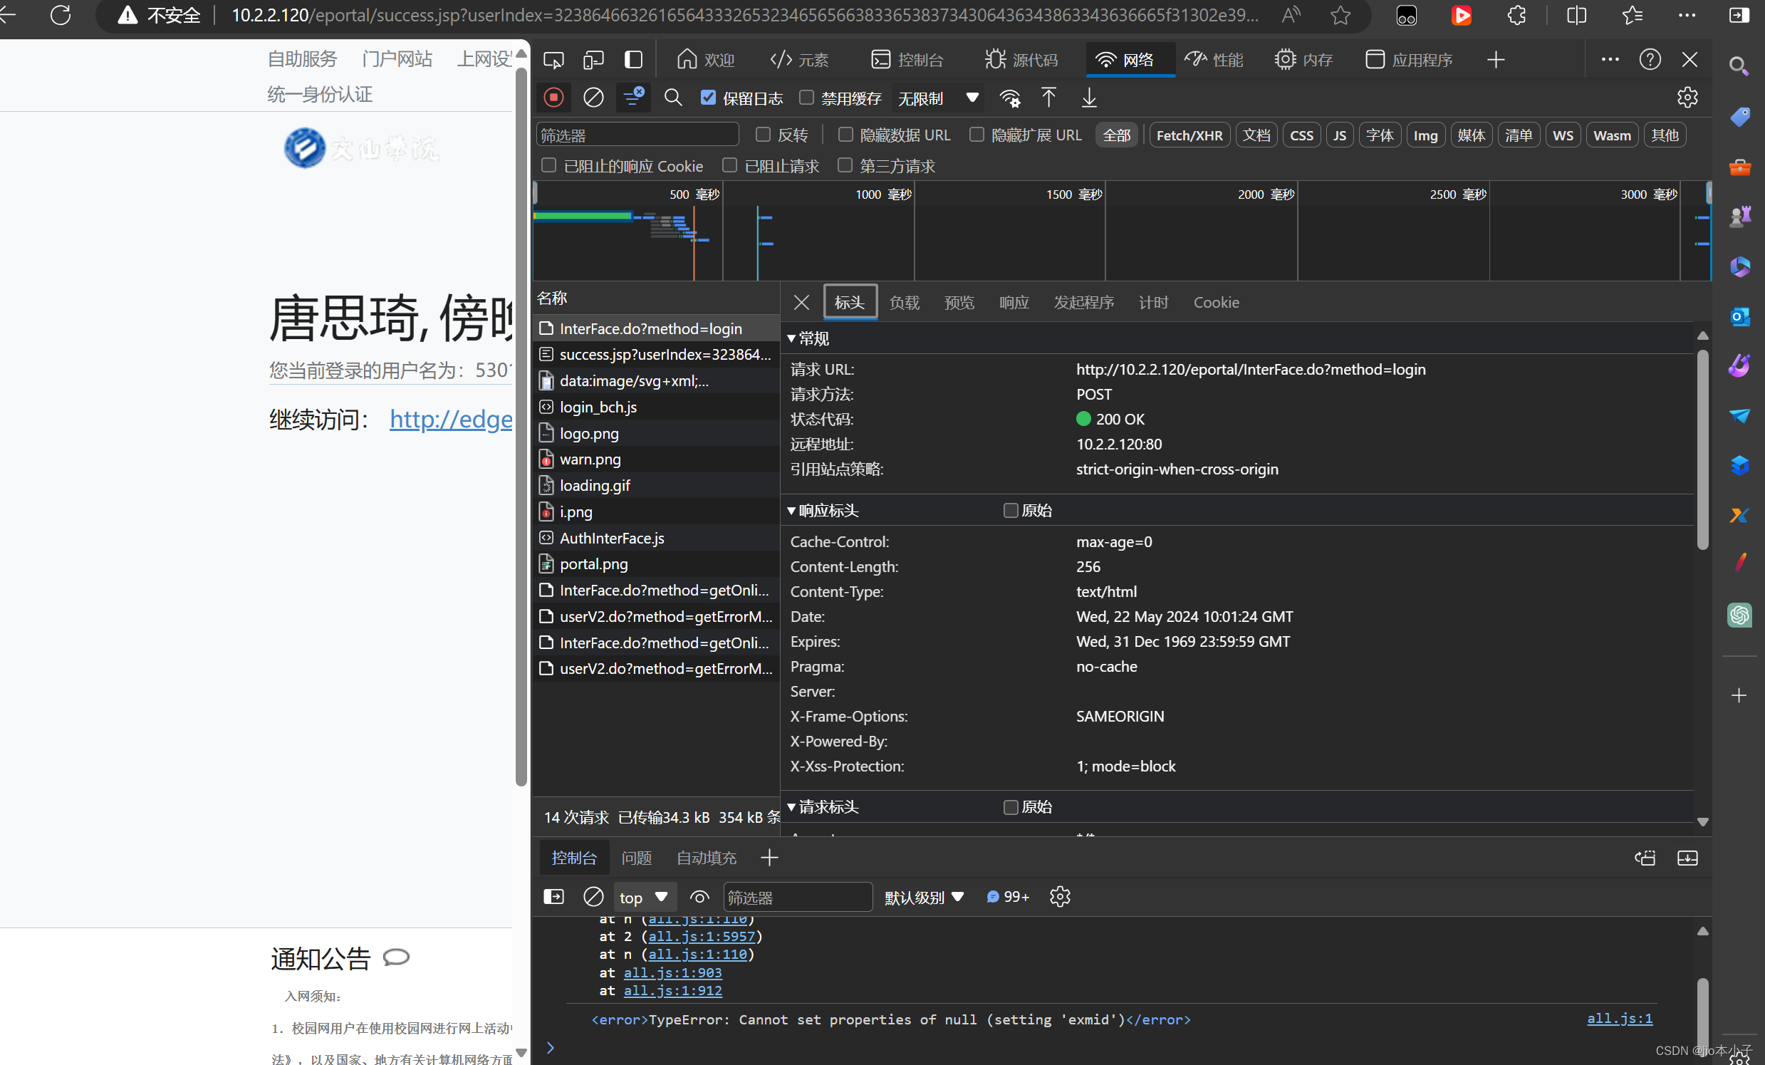Open network search magnifier icon
This screenshot has height=1065, width=1765.
[x=672, y=98]
